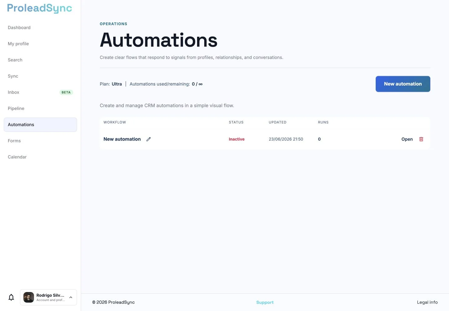Click the ProleadSync logo
The height and width of the screenshot is (311, 449).
pyautogui.click(x=40, y=8)
